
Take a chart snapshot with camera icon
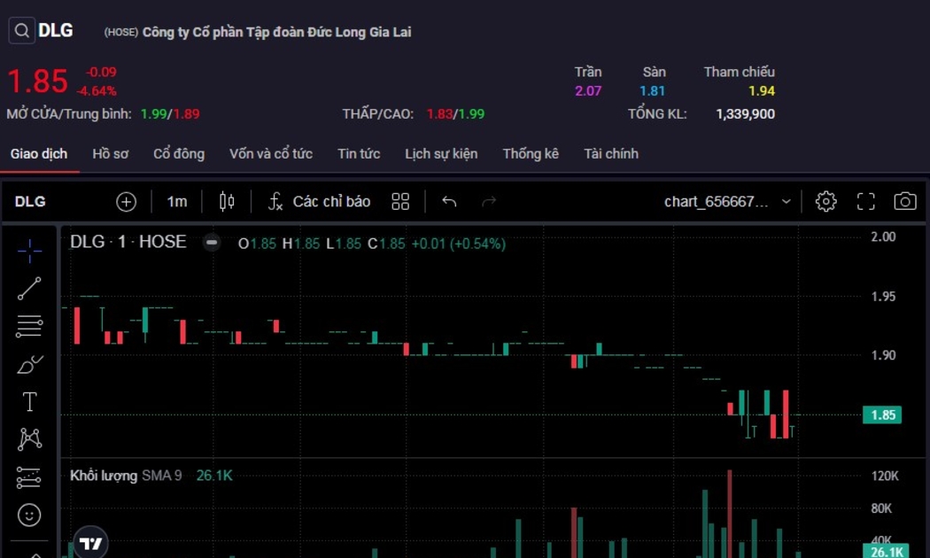[904, 202]
